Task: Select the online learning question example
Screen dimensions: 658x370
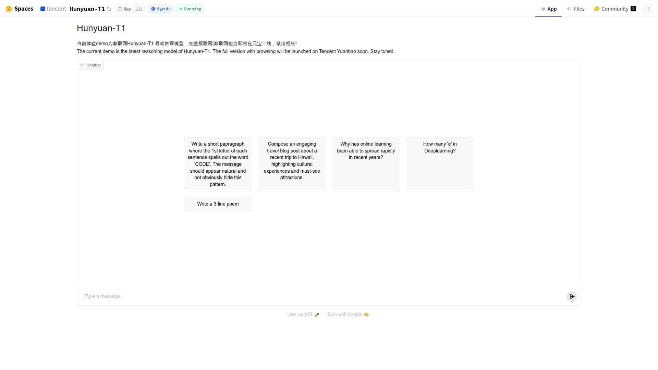Action: (x=366, y=164)
